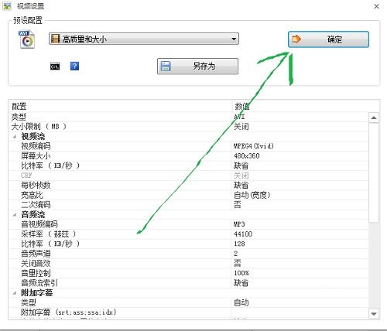
Task: Collapse the 视频流 section
Action: (x=15, y=137)
